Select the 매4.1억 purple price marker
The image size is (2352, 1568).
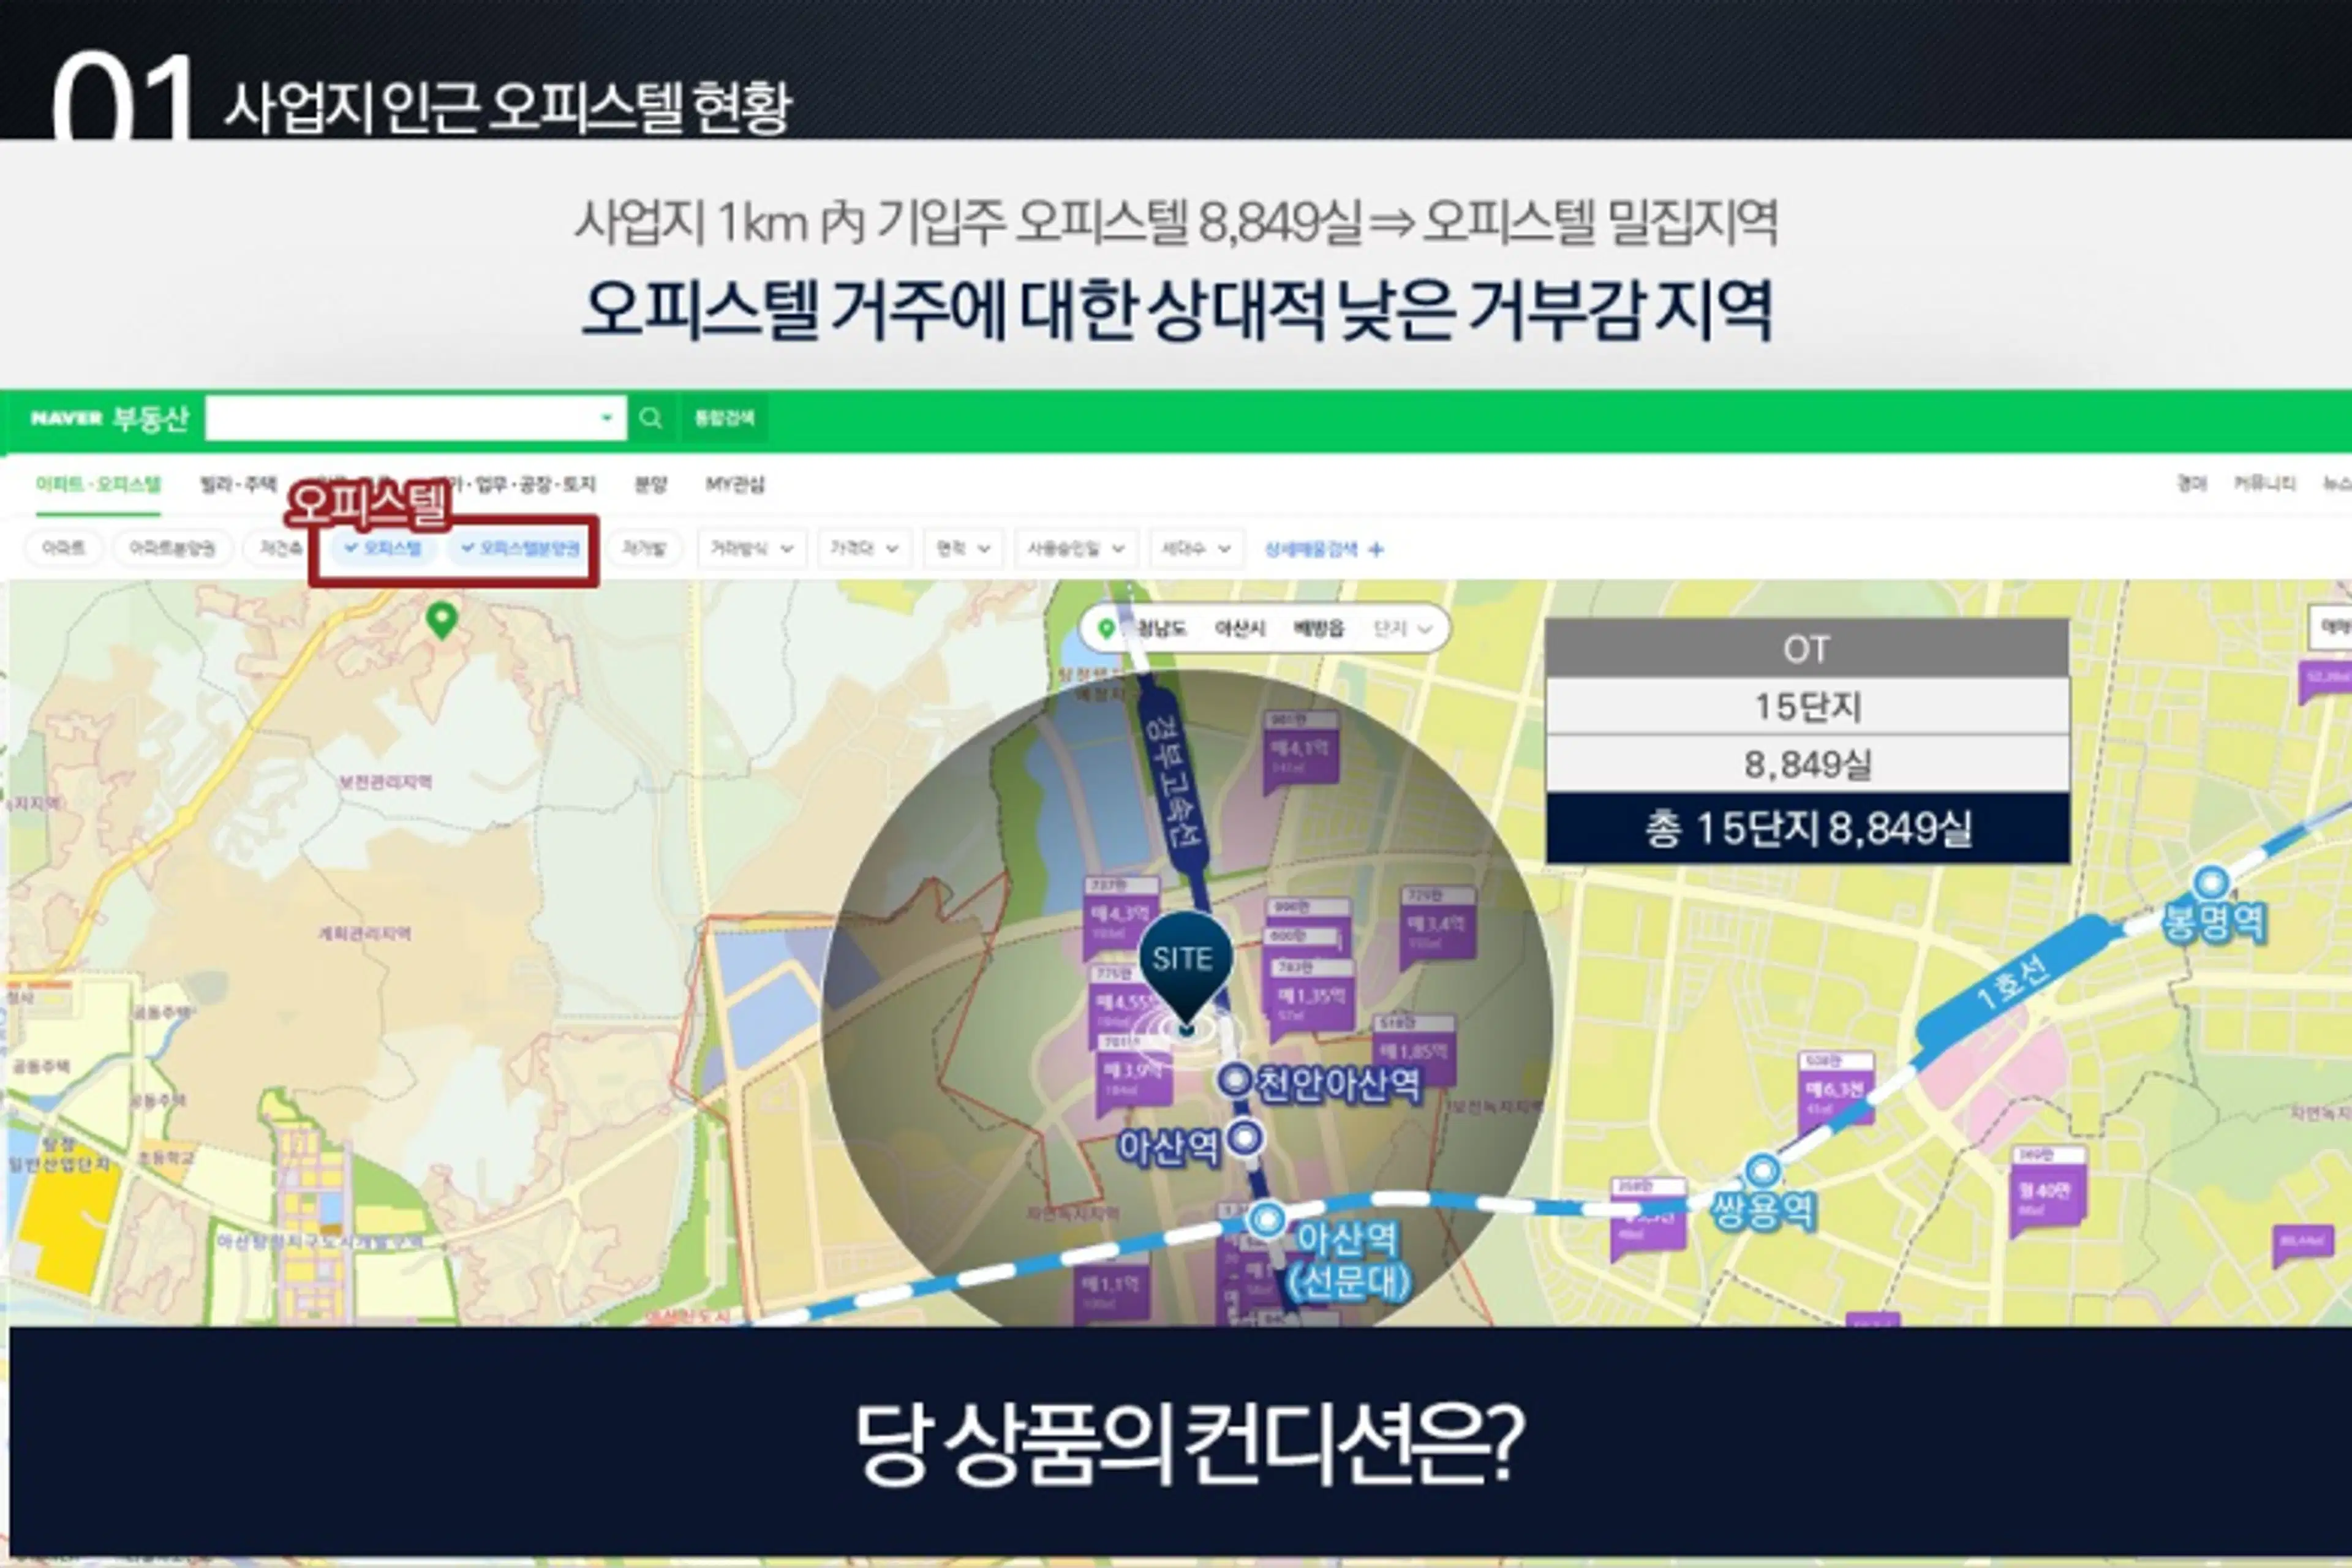(1300, 752)
